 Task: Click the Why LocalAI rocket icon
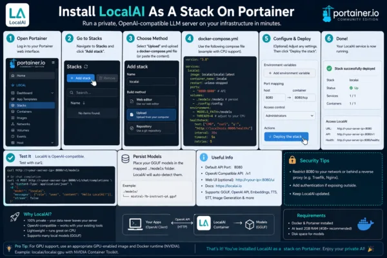(x=15, y=217)
